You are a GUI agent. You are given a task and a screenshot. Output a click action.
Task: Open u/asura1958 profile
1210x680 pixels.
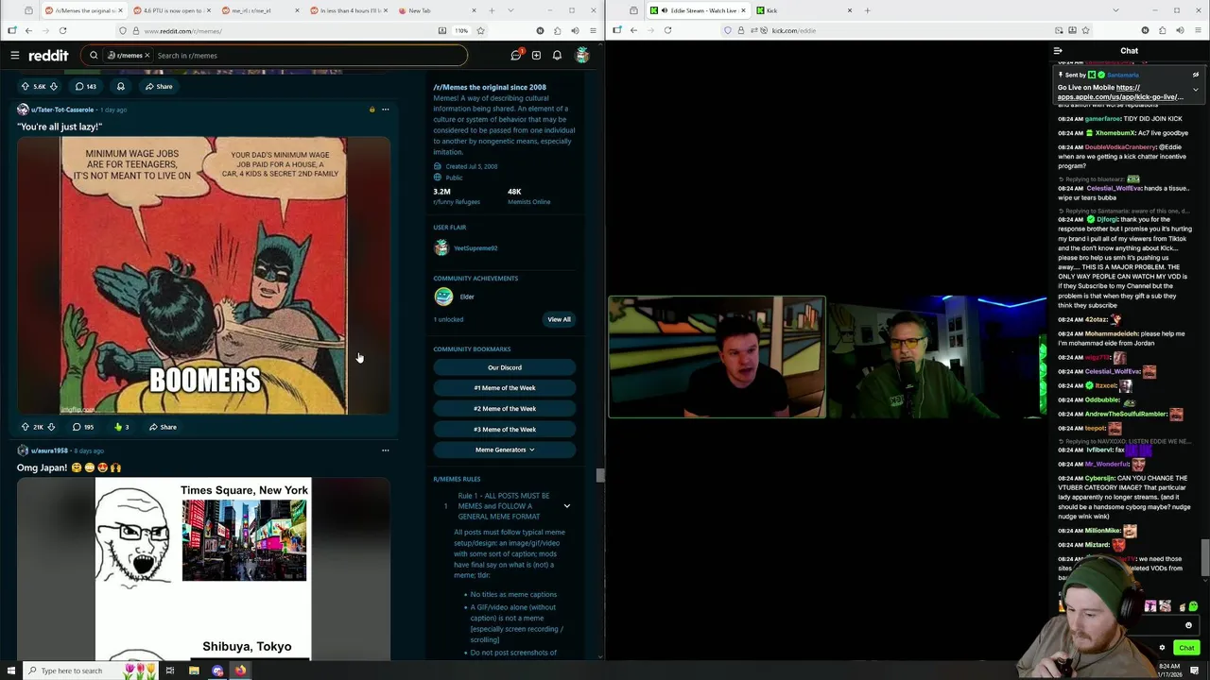[49, 450]
